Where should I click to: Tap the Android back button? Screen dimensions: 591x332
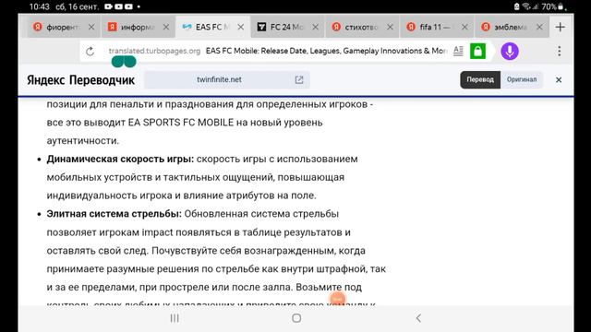click(418, 318)
